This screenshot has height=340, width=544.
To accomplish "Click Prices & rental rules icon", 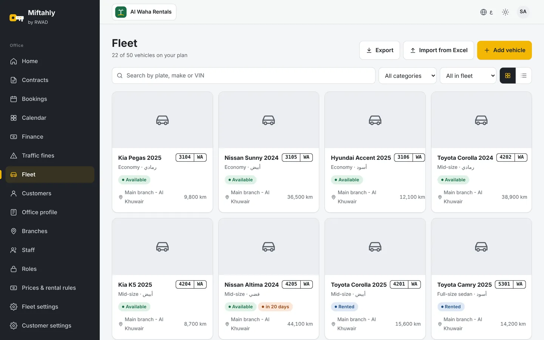I will (14, 288).
